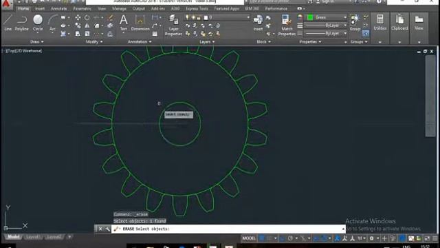This screenshot has height=248, width=440.
Task: Cancel command with command line X button
Action: pos(100,229)
